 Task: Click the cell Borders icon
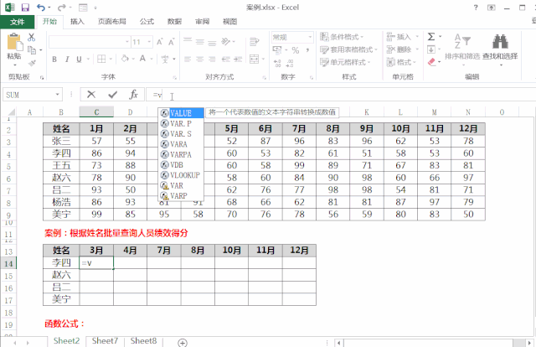tap(101, 60)
